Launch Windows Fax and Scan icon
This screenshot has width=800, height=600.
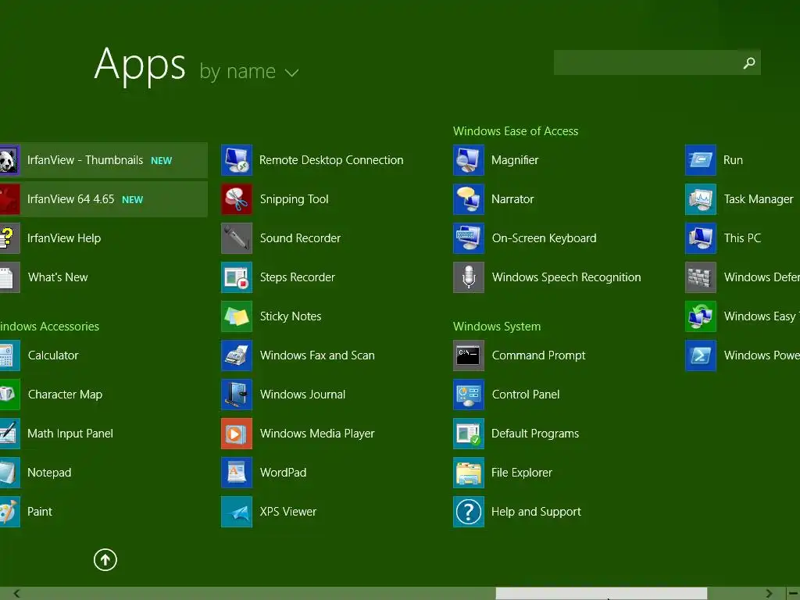tap(236, 355)
